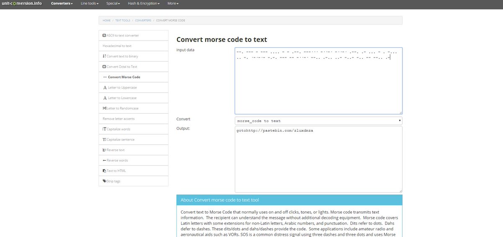The height and width of the screenshot is (237, 503).
Task: Open the morse_code to text dropdown
Action: coord(319,121)
